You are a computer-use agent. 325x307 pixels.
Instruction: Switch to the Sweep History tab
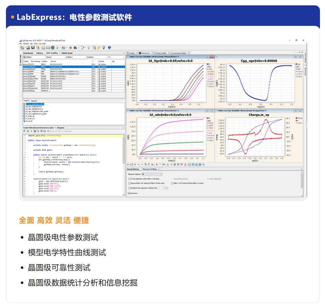pyautogui.click(x=133, y=169)
